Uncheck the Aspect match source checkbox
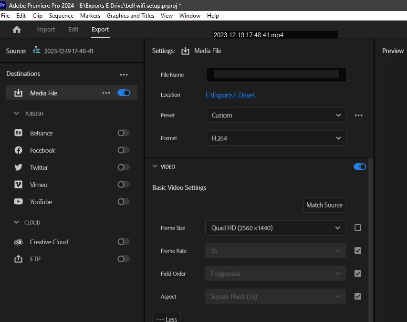 pyautogui.click(x=358, y=296)
